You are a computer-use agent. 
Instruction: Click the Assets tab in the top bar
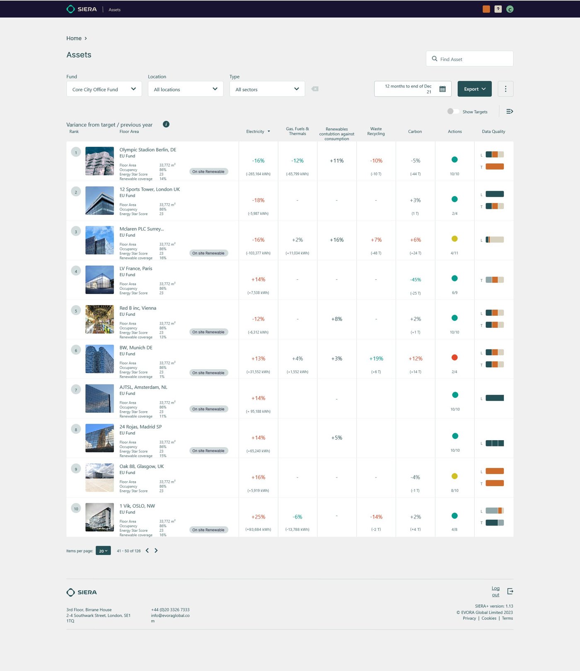pyautogui.click(x=114, y=10)
